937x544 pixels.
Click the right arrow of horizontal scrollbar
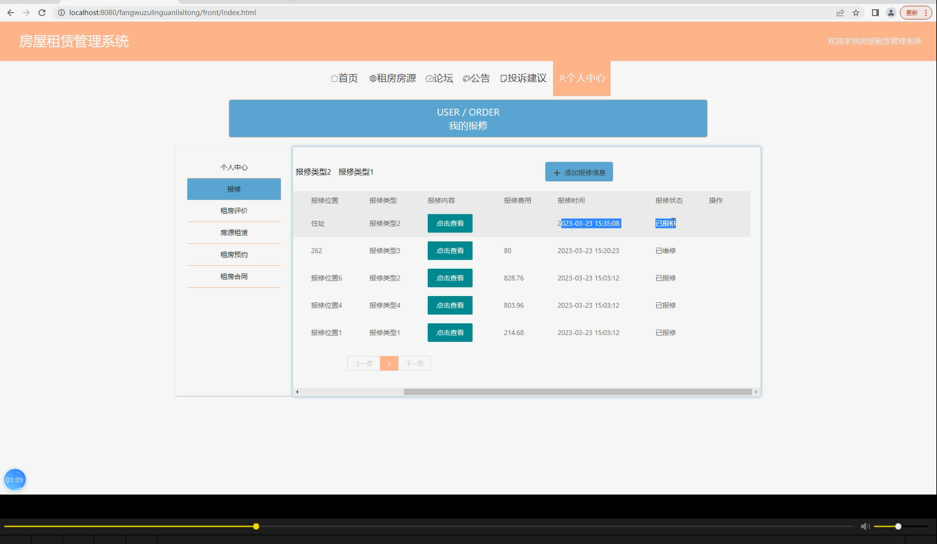[756, 392]
